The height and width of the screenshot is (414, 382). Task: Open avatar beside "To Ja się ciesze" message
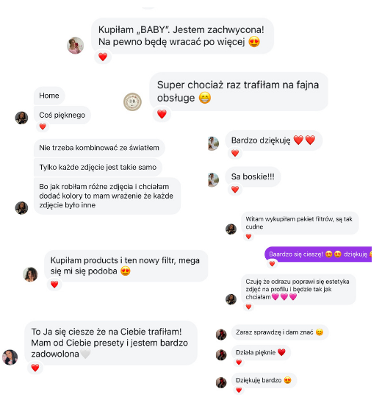tap(10, 357)
